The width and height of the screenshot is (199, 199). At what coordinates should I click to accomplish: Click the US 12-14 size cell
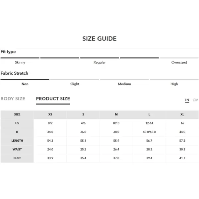149,123
